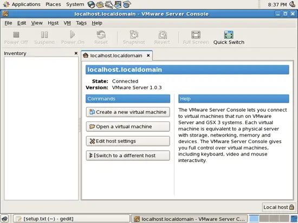Click the VMware Server Console taskbar entry

190,219
